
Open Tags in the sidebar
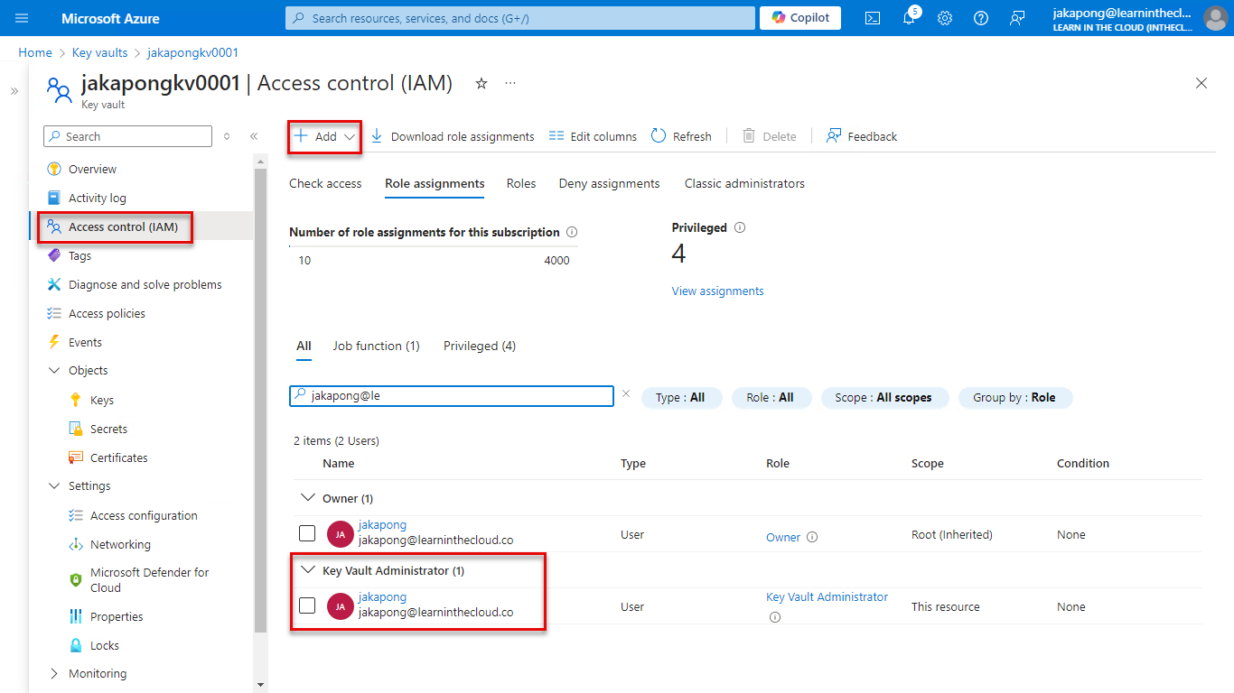79,255
